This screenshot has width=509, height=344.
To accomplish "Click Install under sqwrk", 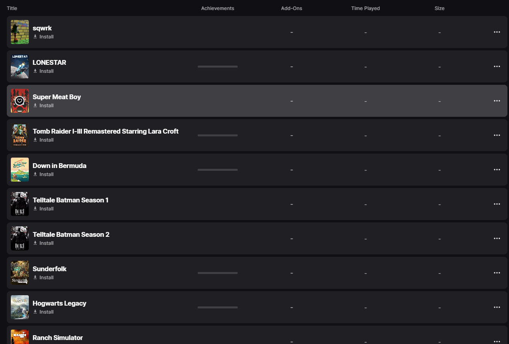I will 43,37.
